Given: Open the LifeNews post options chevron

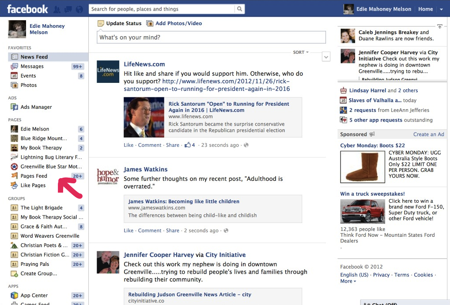Looking at the screenshot, I should tap(326, 57).
